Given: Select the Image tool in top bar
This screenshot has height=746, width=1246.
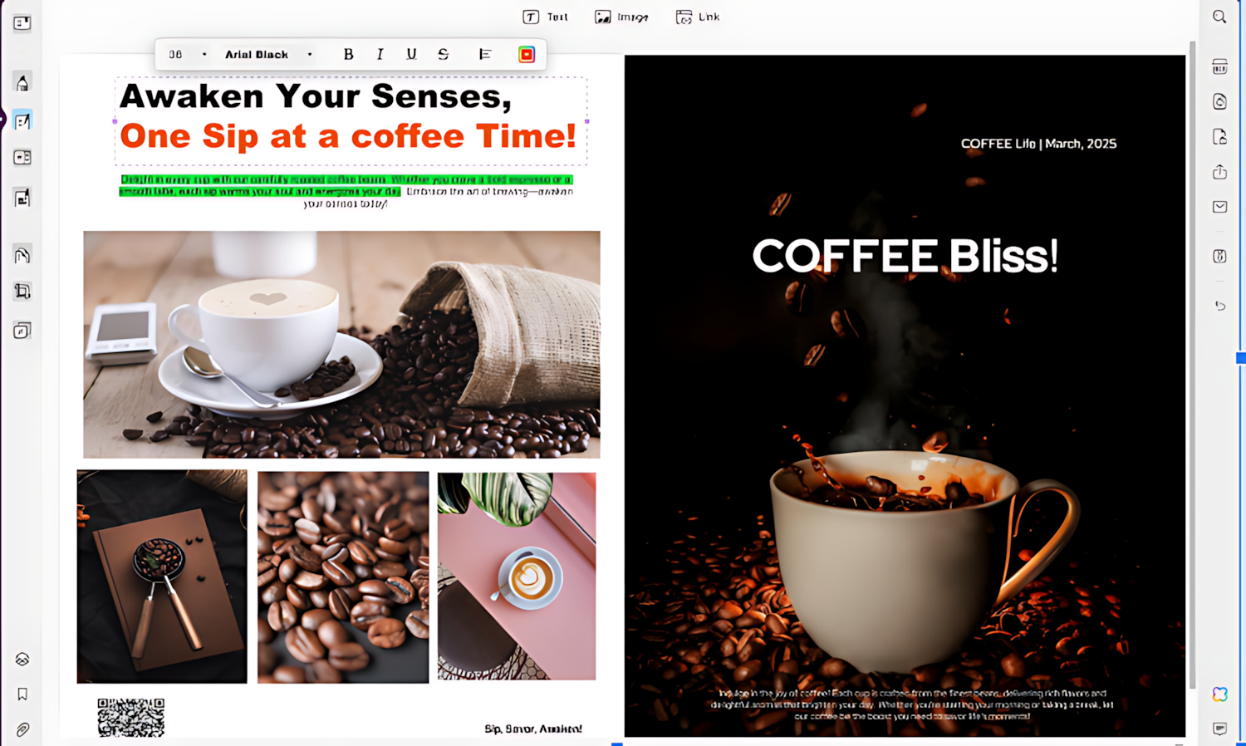Looking at the screenshot, I should 621,17.
